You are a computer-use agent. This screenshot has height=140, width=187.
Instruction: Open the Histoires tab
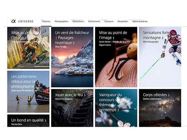point(46,21)
